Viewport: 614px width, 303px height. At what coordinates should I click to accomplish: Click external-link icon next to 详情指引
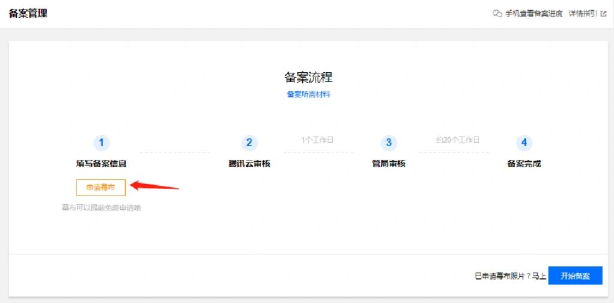(x=603, y=14)
